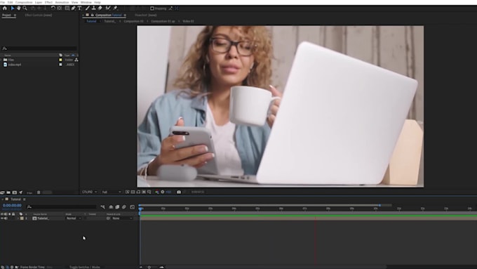The width and height of the screenshot is (477, 269).
Task: Select the Clone Stamp tool
Action: pos(94,8)
